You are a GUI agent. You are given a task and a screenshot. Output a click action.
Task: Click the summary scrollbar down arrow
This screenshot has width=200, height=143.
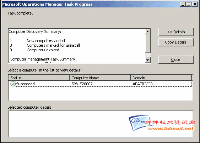coord(148,60)
